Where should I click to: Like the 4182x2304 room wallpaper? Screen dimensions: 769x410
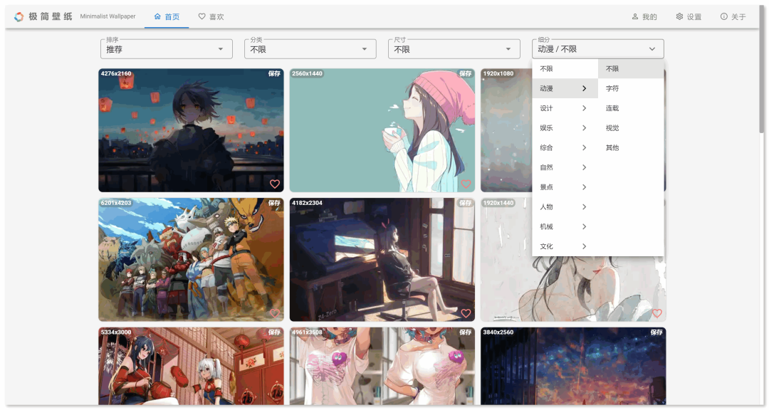click(x=466, y=313)
